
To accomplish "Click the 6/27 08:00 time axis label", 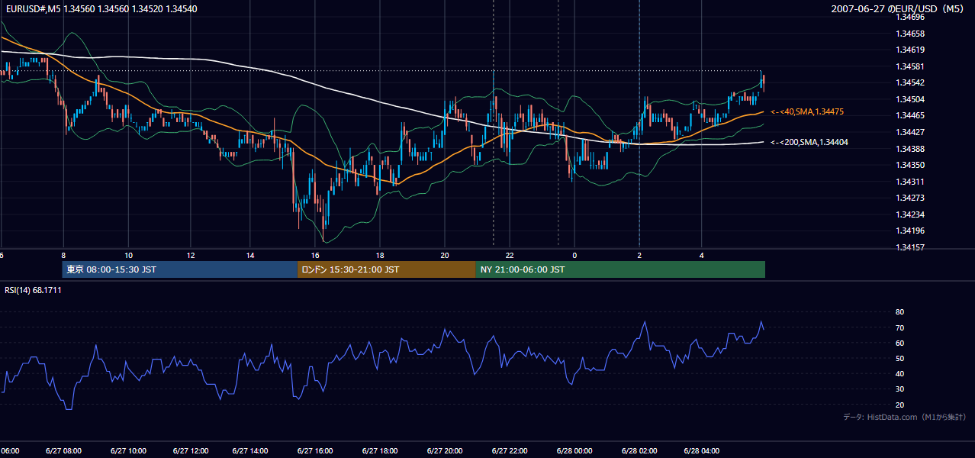I will 64,450.
